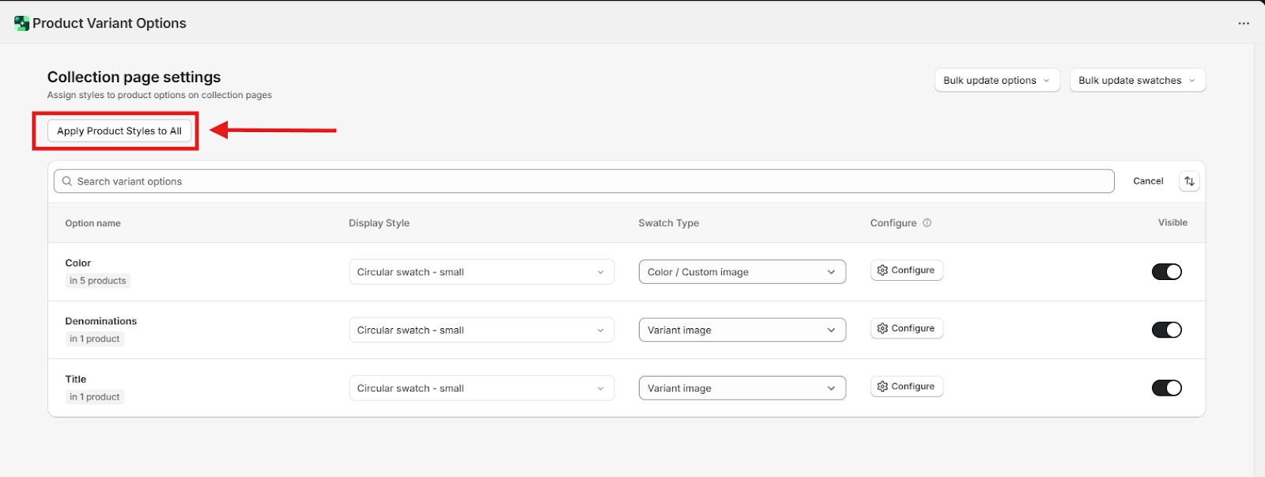Click the Product Variant Options app icon

pyautogui.click(x=21, y=24)
